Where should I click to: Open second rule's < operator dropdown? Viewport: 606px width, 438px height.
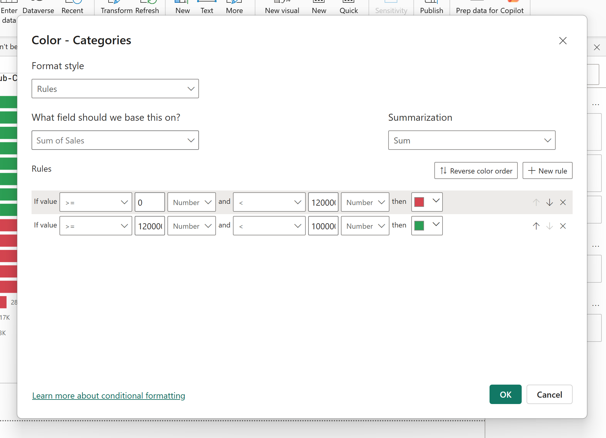coord(269,226)
